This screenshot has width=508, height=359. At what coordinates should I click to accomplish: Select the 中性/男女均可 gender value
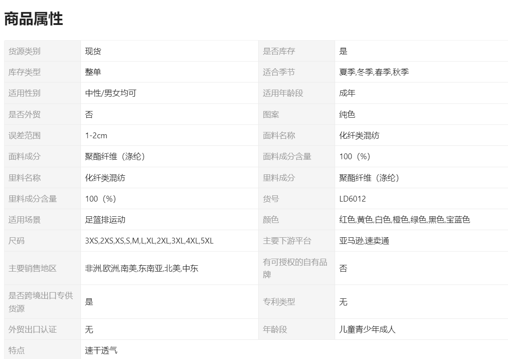coord(111,93)
